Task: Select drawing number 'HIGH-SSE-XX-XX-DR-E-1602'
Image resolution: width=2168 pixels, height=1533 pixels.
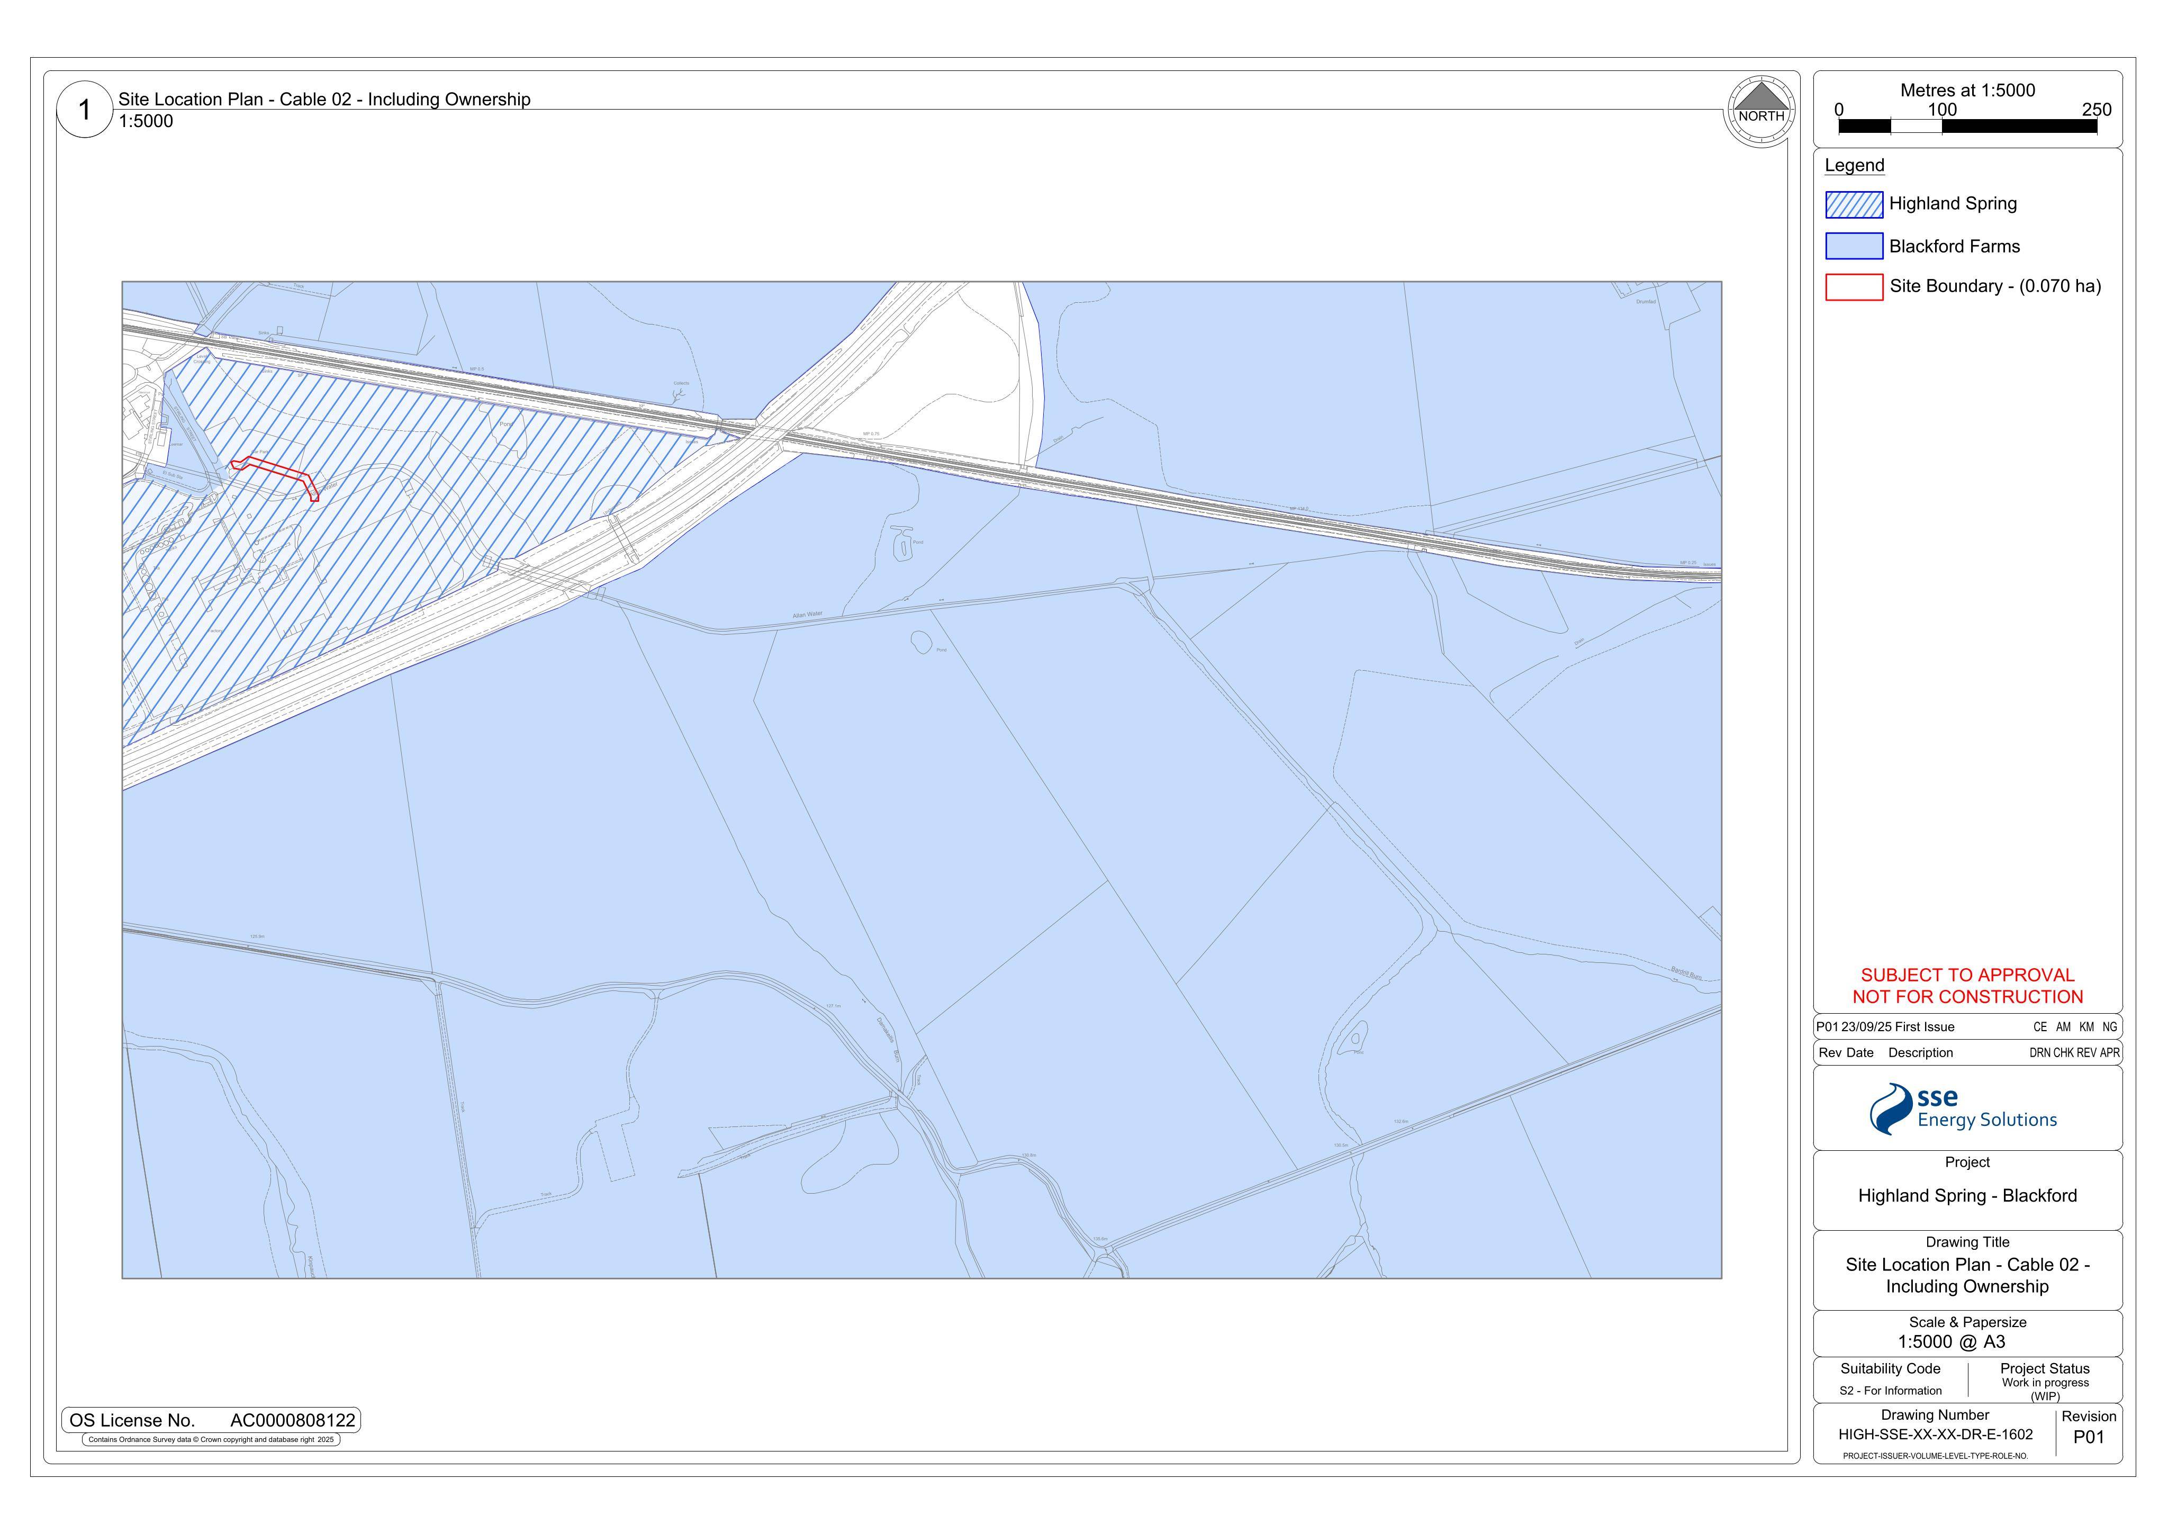Action: [1936, 1434]
